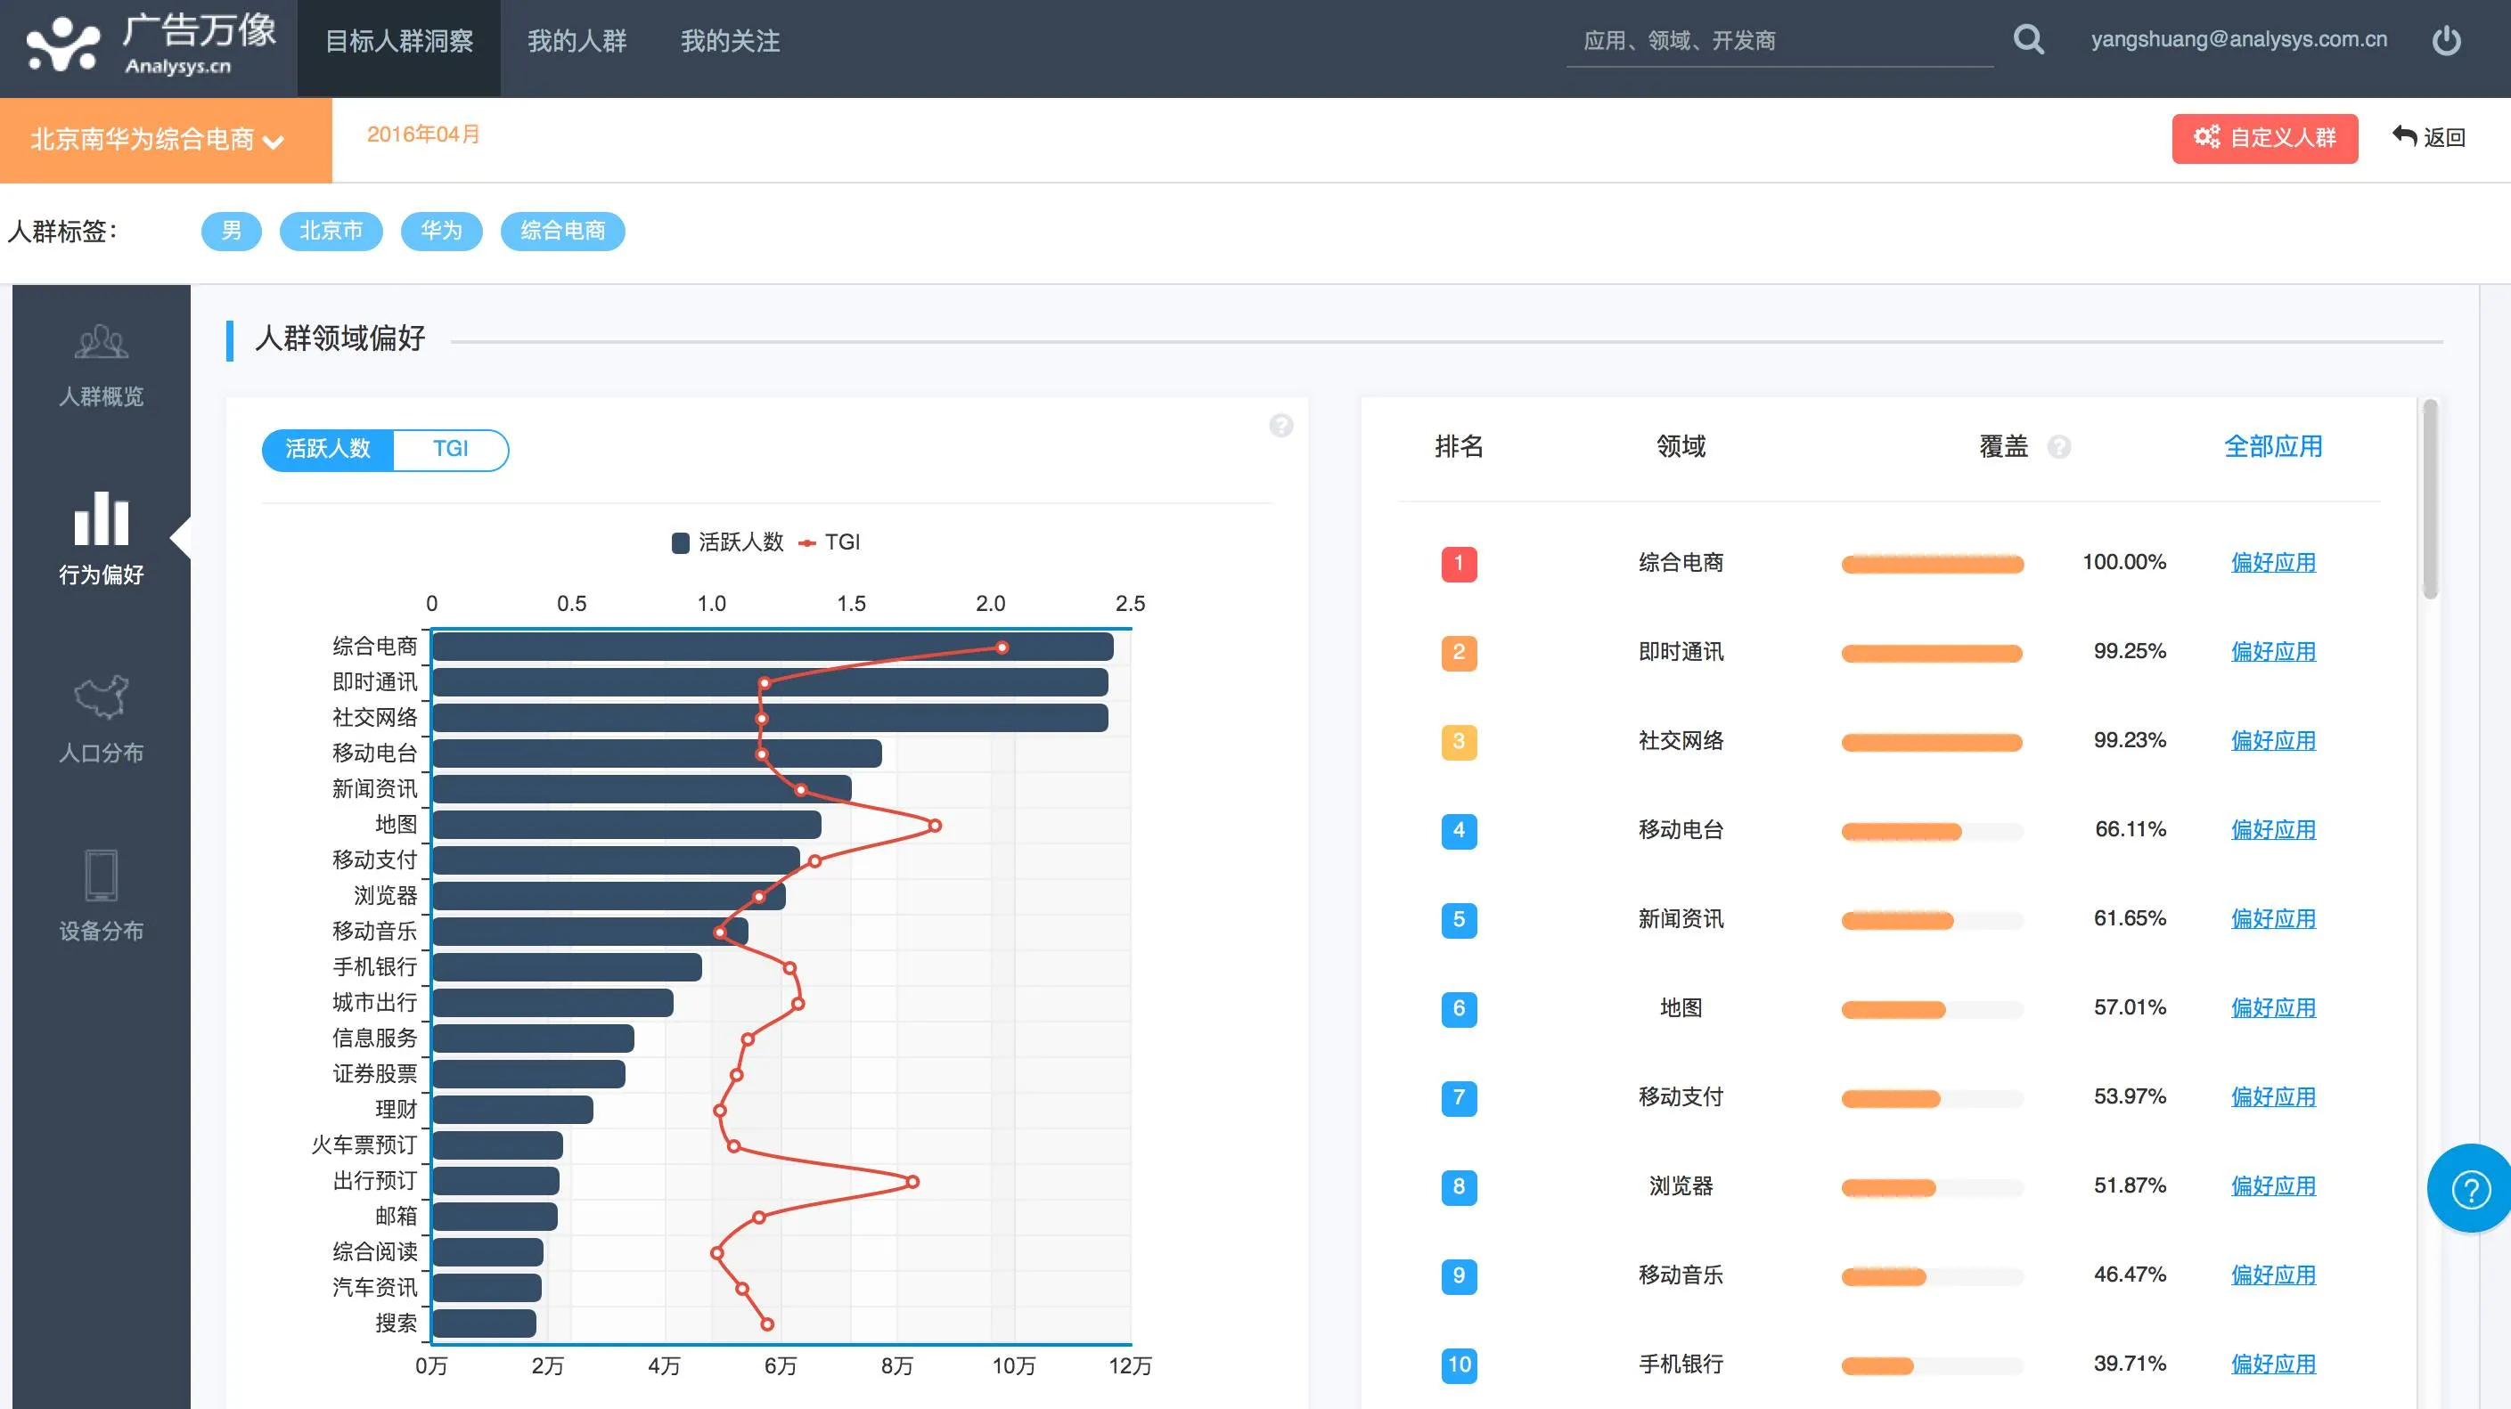Toggle 活跃人数 series in chart legend
The width and height of the screenshot is (2511, 1409).
click(727, 542)
